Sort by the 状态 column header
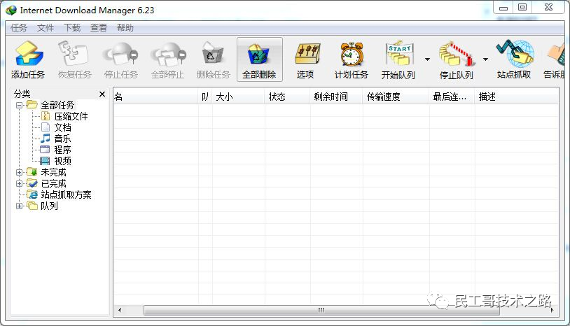The height and width of the screenshot is (326, 570). tap(287, 97)
